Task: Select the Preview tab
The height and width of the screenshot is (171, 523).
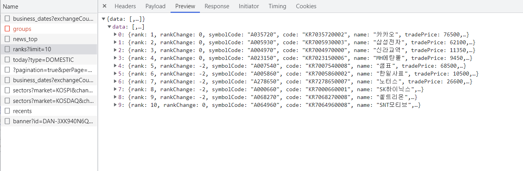Action: [x=185, y=6]
